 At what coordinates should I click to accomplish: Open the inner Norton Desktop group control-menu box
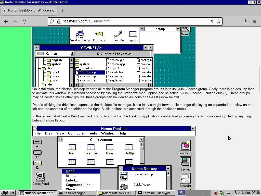point(121,168)
